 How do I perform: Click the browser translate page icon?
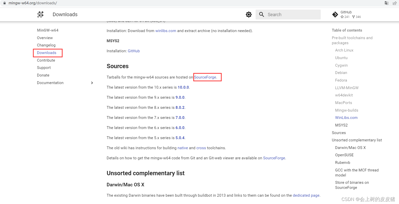(387, 3)
